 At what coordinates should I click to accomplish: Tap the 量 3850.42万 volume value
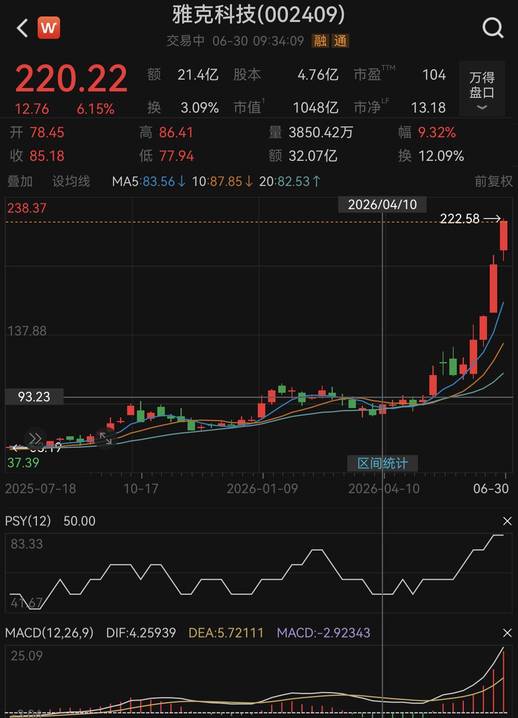pyautogui.click(x=322, y=132)
